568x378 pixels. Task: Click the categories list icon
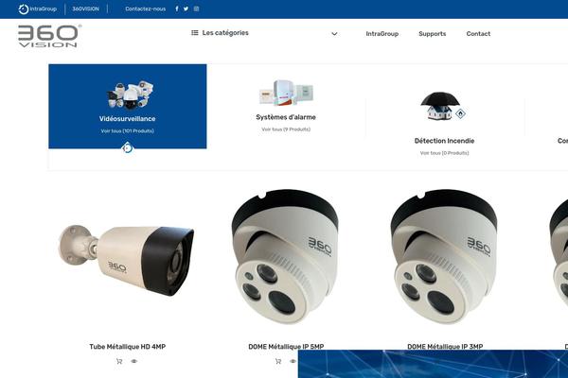pos(195,33)
